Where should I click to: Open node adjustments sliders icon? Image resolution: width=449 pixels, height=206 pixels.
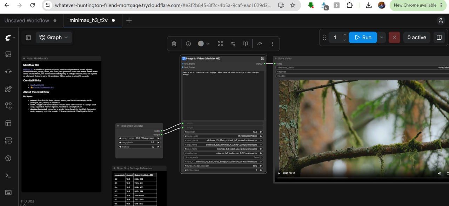233,44
